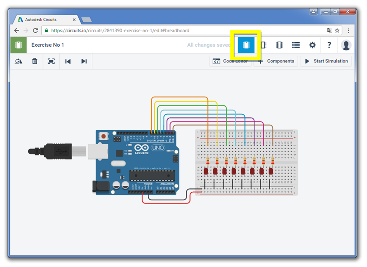Click the zoom to fit icon

(x=51, y=61)
